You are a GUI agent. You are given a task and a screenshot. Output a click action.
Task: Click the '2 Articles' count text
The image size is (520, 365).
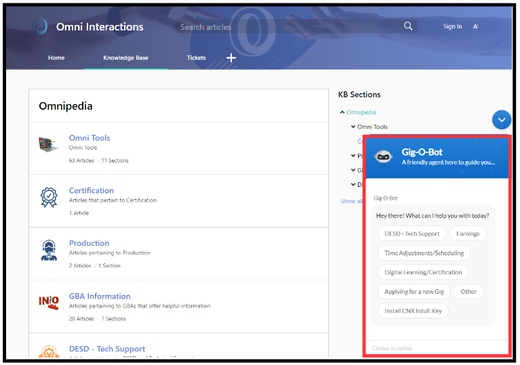(80, 265)
